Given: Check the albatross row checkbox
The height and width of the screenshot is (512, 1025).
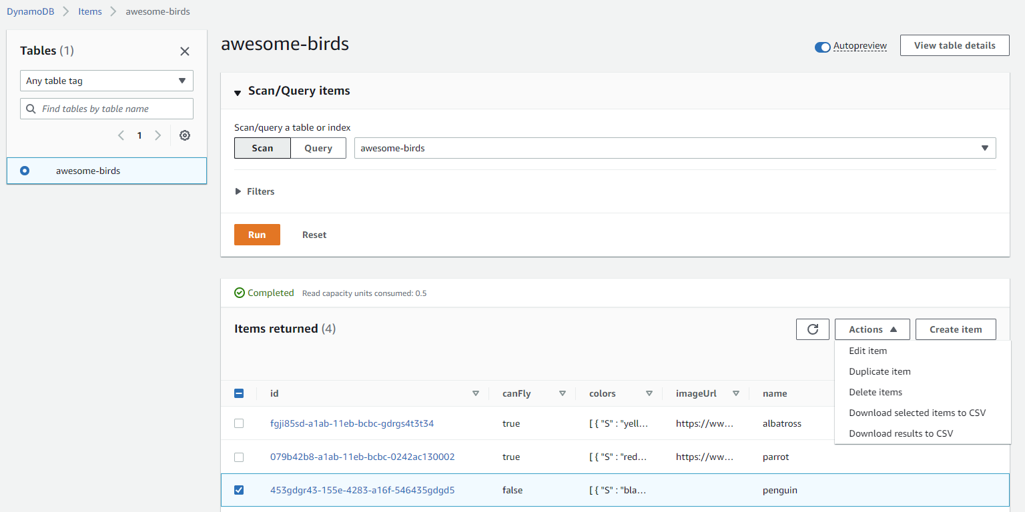Looking at the screenshot, I should pyautogui.click(x=239, y=423).
